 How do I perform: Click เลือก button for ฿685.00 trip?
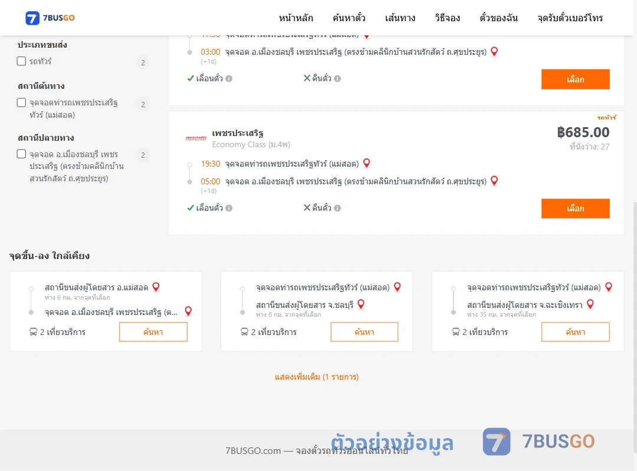click(x=575, y=208)
